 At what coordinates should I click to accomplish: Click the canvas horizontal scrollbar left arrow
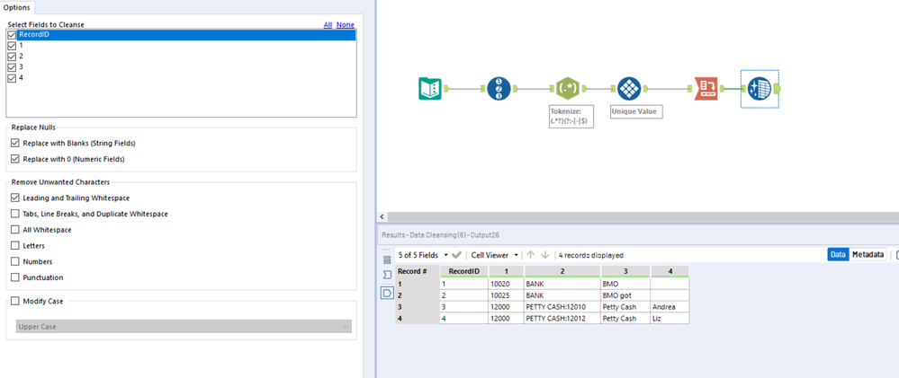pos(382,216)
